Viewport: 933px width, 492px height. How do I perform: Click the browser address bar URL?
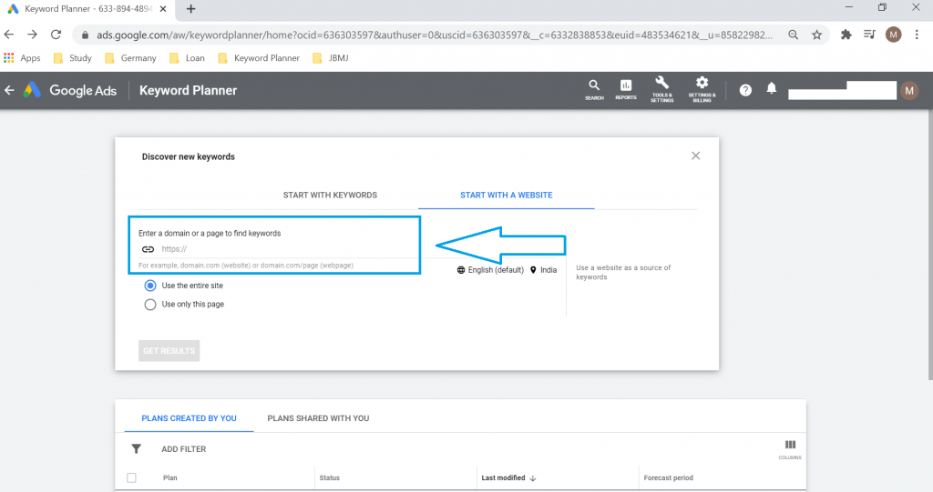pos(435,35)
